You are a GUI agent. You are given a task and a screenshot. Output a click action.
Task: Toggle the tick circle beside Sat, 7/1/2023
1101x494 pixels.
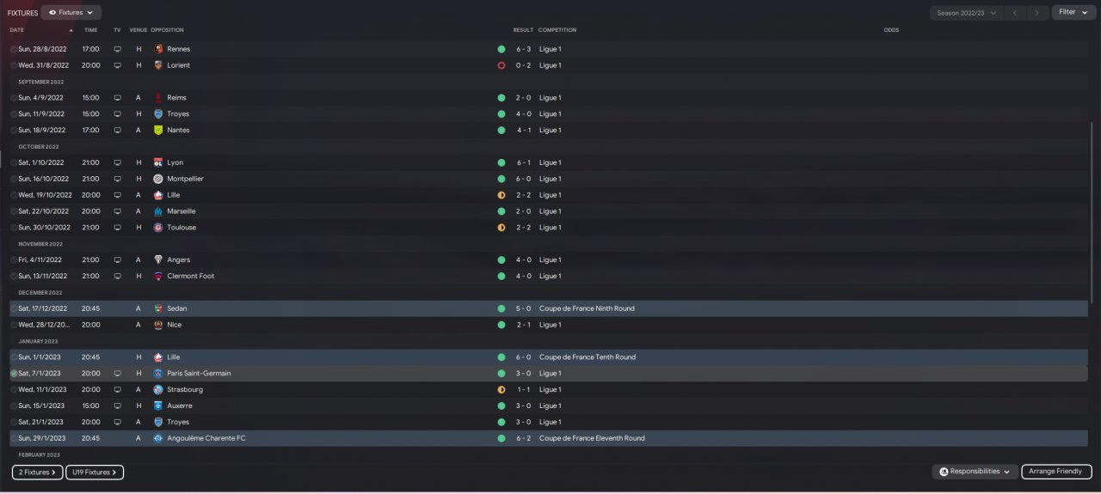click(14, 374)
